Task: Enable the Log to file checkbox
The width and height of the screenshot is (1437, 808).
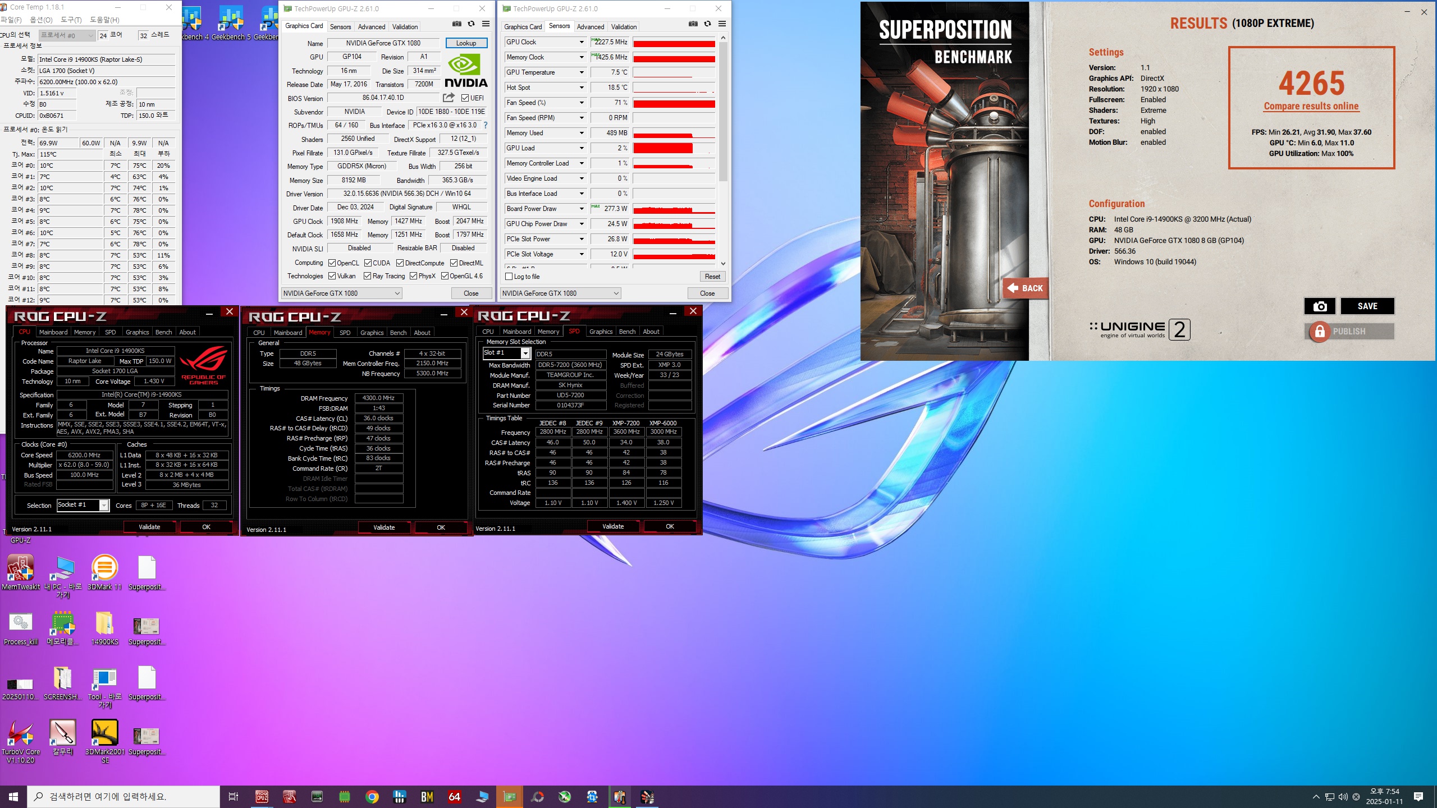Action: [509, 277]
